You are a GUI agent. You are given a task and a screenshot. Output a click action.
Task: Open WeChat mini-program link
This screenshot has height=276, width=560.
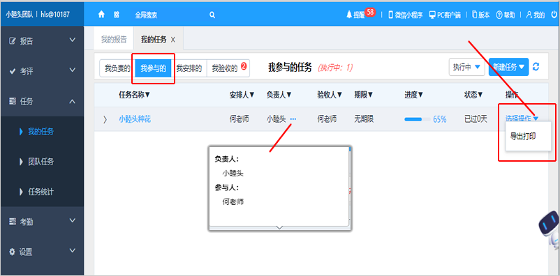tap(406, 15)
